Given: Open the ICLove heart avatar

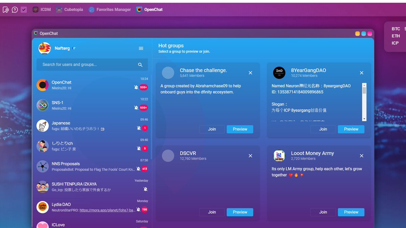Looking at the screenshot, I should pyautogui.click(x=43, y=225).
